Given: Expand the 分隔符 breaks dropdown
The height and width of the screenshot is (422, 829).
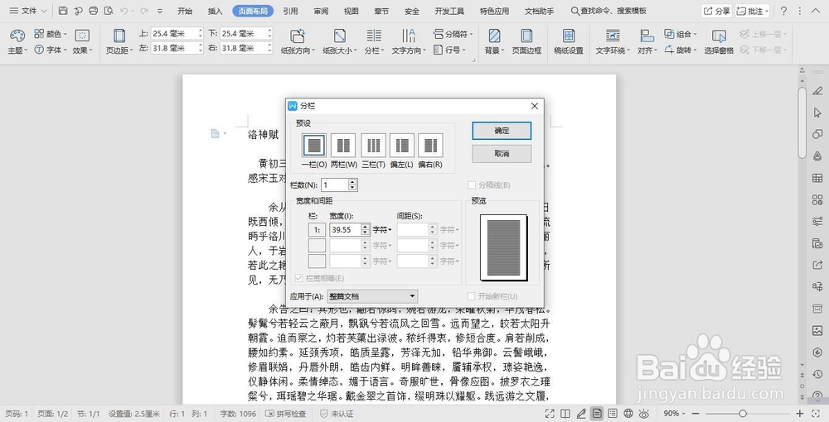Looking at the screenshot, I should (453, 34).
